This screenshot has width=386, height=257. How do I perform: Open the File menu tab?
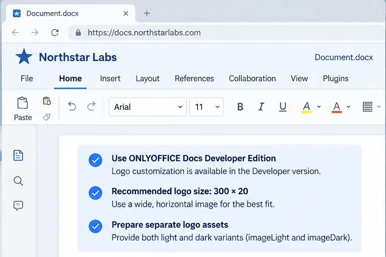(27, 78)
